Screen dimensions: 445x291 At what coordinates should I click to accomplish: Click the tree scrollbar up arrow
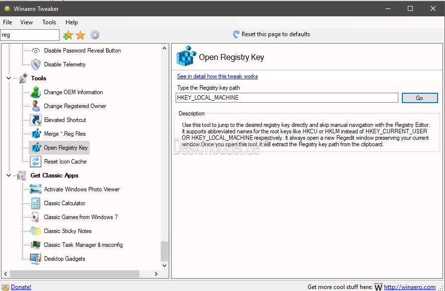click(x=164, y=48)
